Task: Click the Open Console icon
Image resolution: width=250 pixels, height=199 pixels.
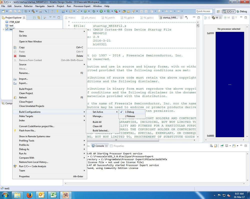Action: [x=234, y=146]
